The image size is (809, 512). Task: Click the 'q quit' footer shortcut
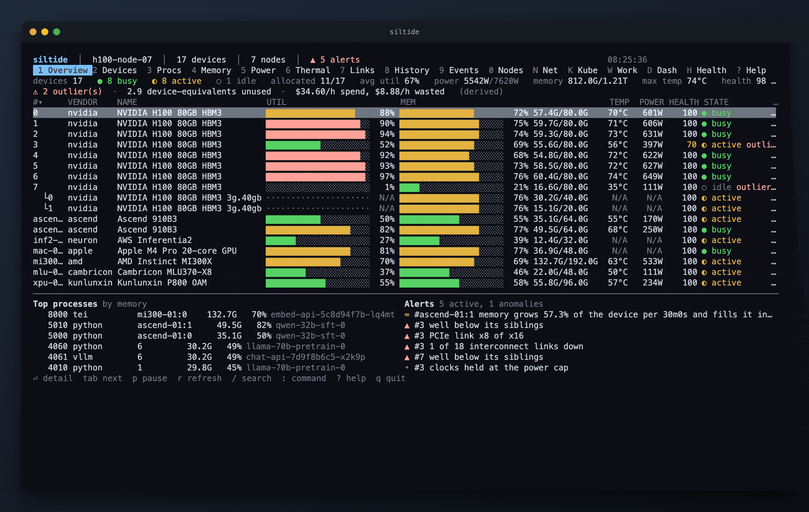coord(391,378)
